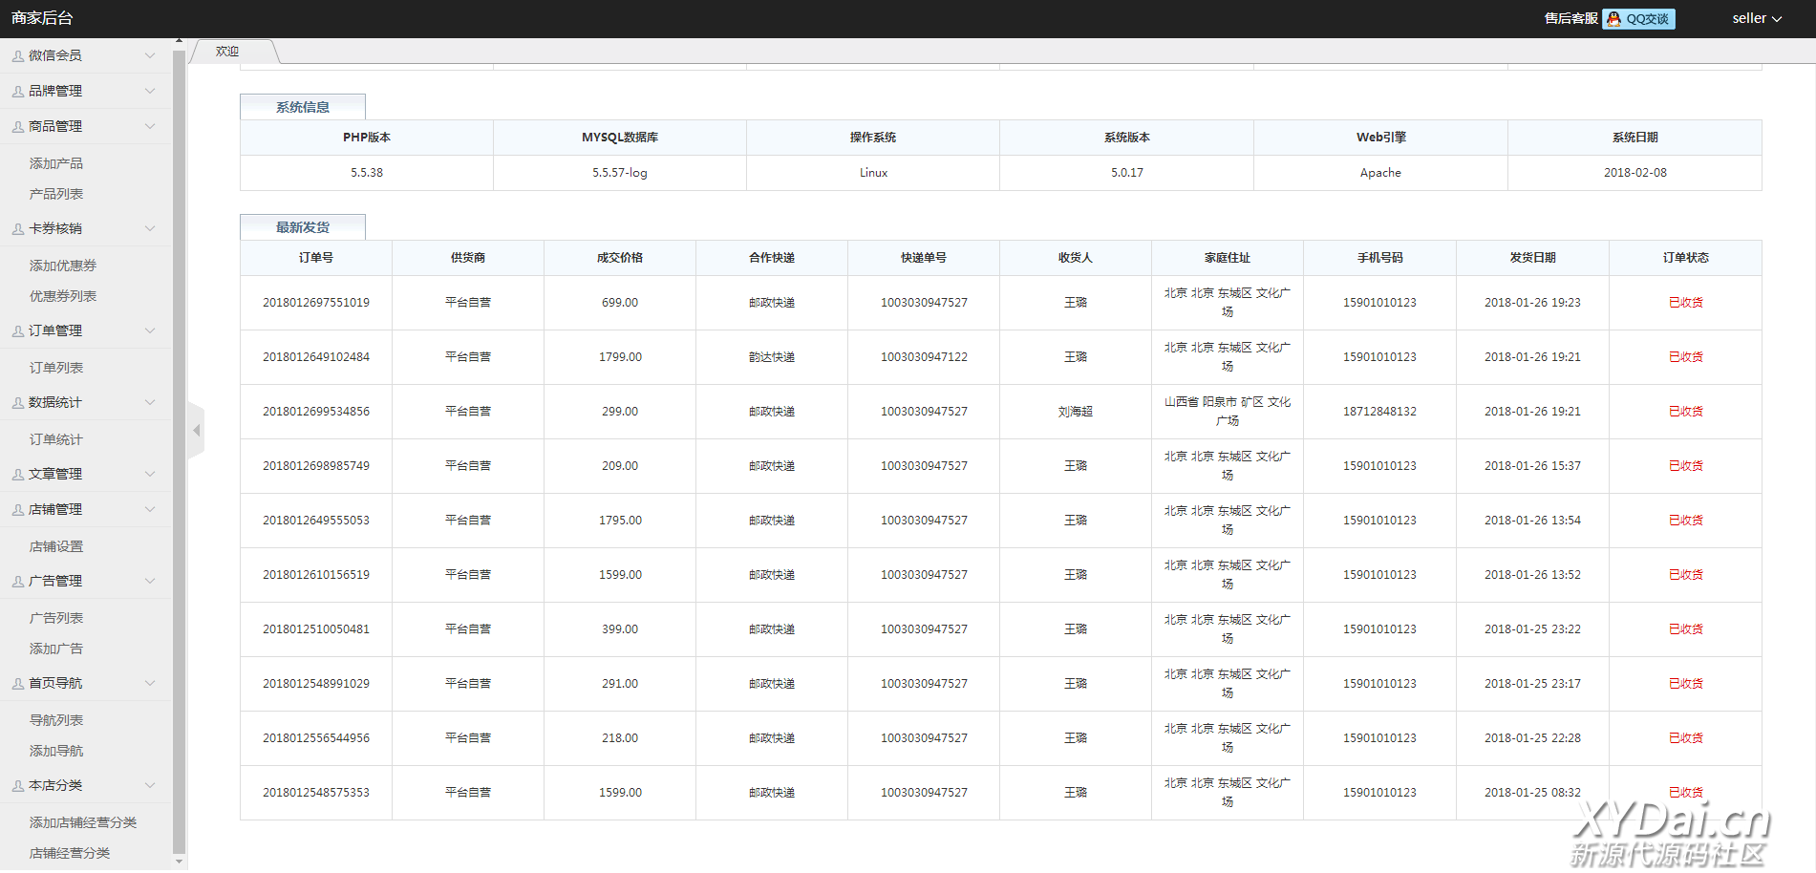Image resolution: width=1816 pixels, height=873 pixels.
Task: Click the 订单状态 column header
Action: 1686,258
